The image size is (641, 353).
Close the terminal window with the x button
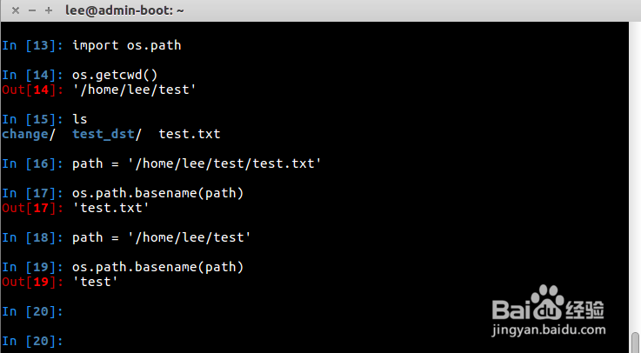click(16, 10)
